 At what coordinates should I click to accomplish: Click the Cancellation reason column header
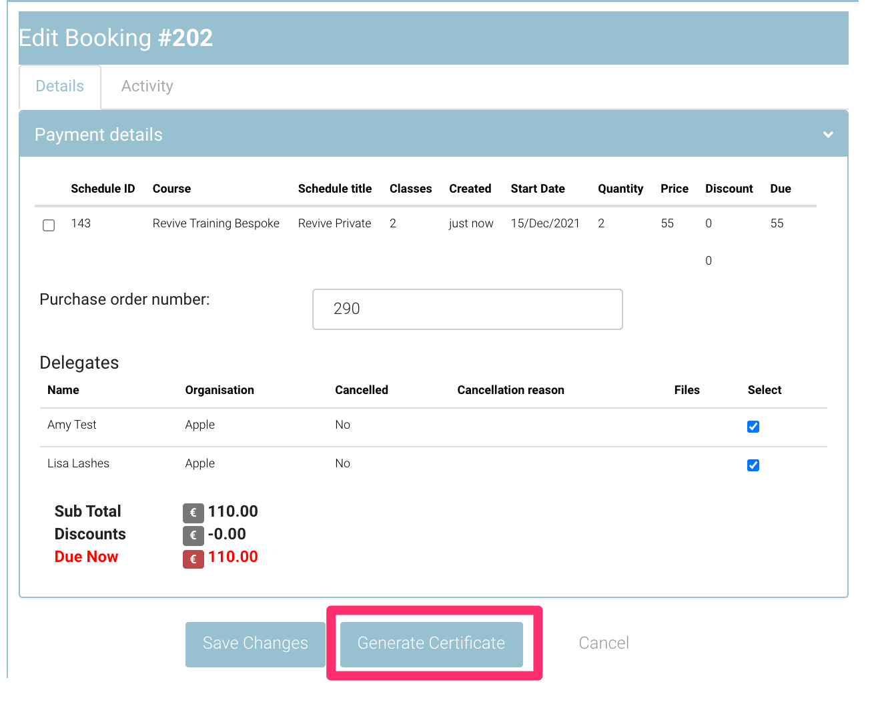pos(510,390)
